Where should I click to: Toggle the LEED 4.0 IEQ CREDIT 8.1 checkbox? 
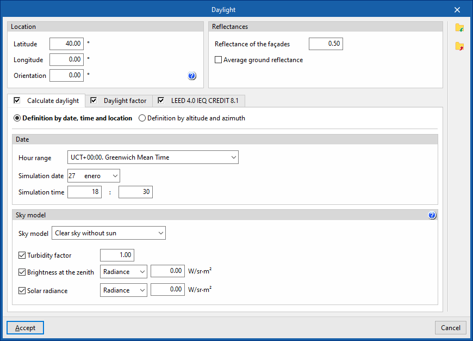[x=161, y=100]
